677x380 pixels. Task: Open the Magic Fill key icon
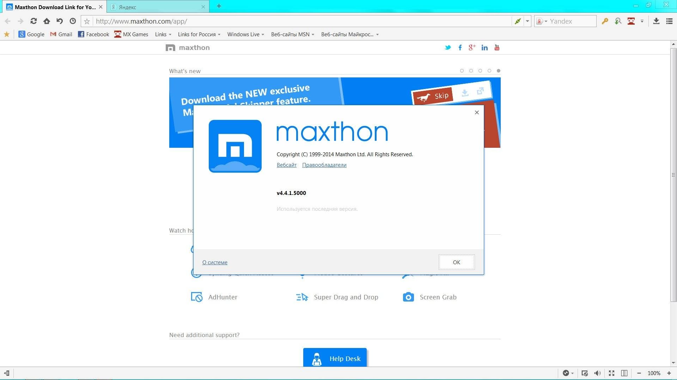click(x=605, y=21)
